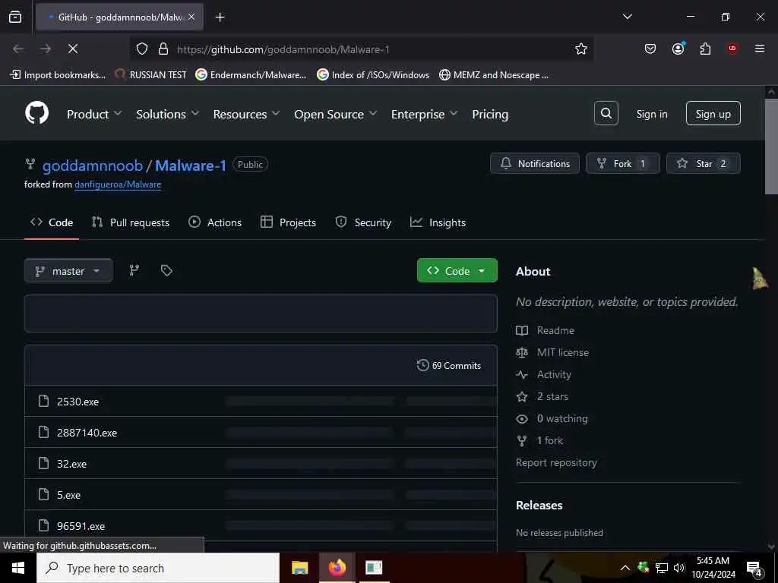Launch File Explorer from the taskbar
The width and height of the screenshot is (778, 583).
click(x=299, y=568)
